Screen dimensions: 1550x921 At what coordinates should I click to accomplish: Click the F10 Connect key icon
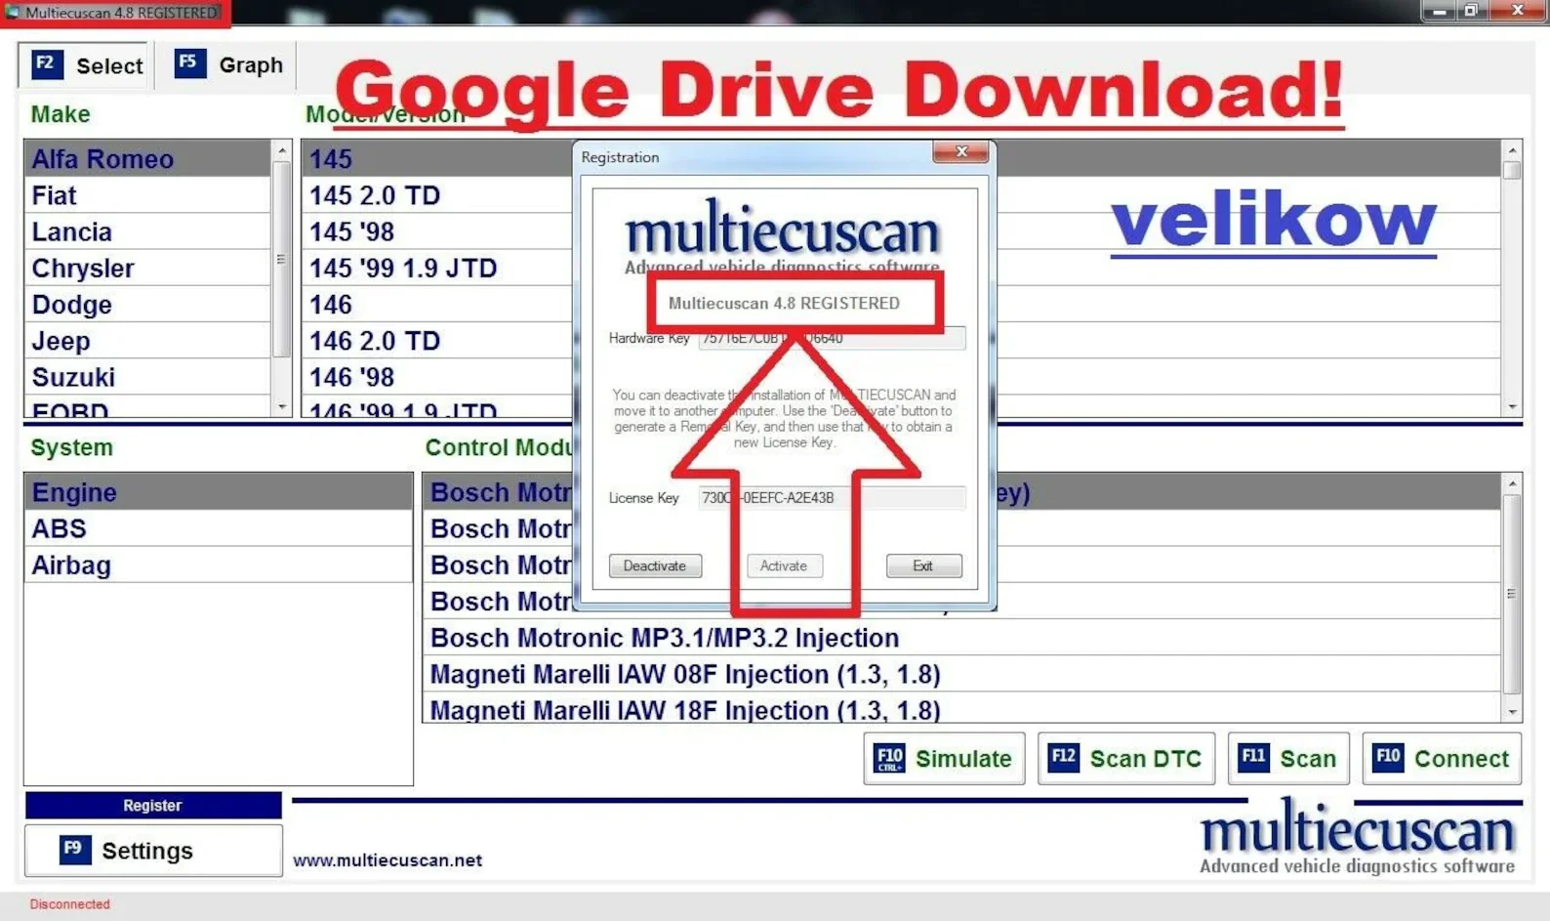point(1388,758)
